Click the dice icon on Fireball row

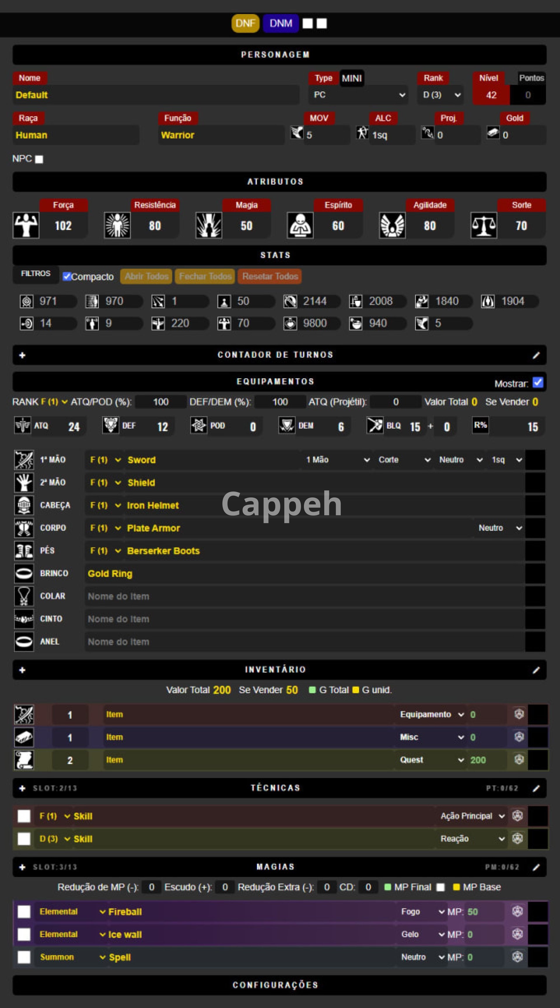(517, 911)
